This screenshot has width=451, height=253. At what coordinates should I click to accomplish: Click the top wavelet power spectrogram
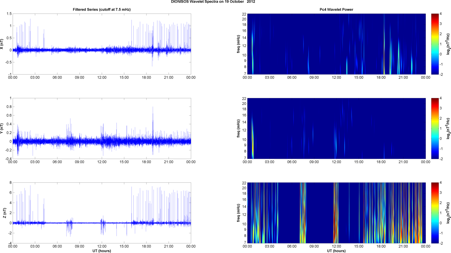pos(336,44)
